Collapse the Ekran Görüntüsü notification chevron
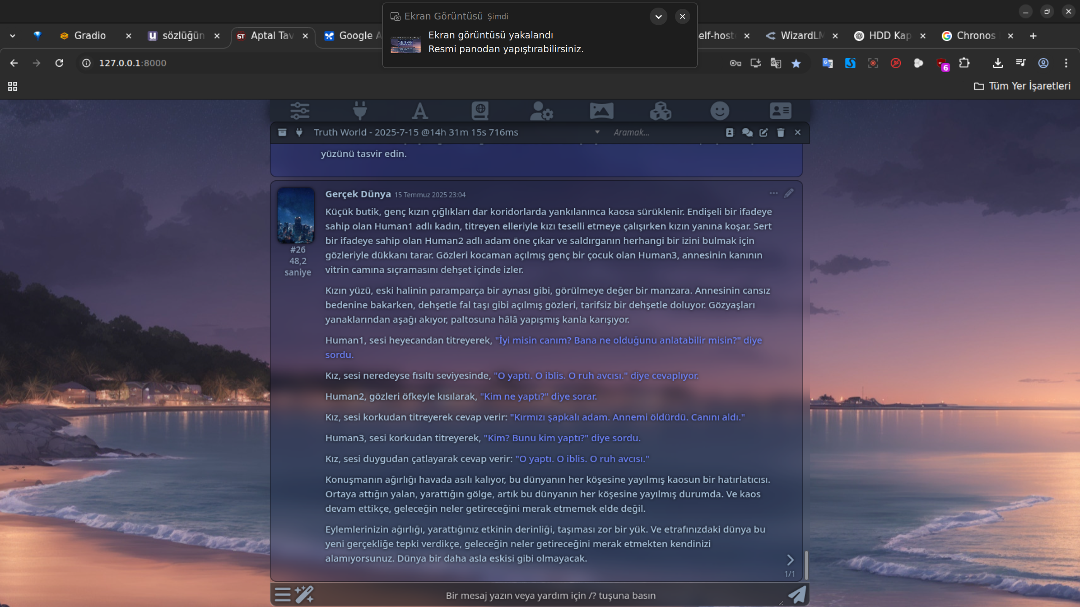Image resolution: width=1080 pixels, height=607 pixels. pos(659,16)
